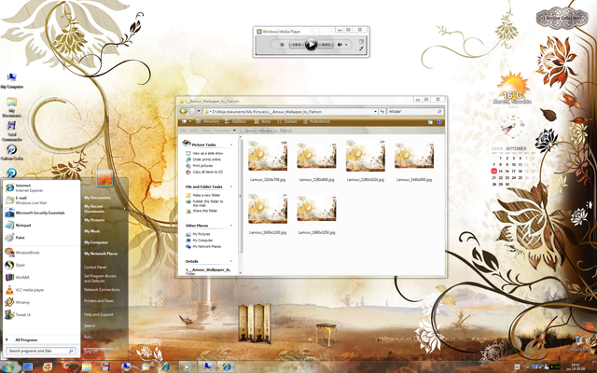Open volume dropdown arrow in Media Player

tap(346, 45)
